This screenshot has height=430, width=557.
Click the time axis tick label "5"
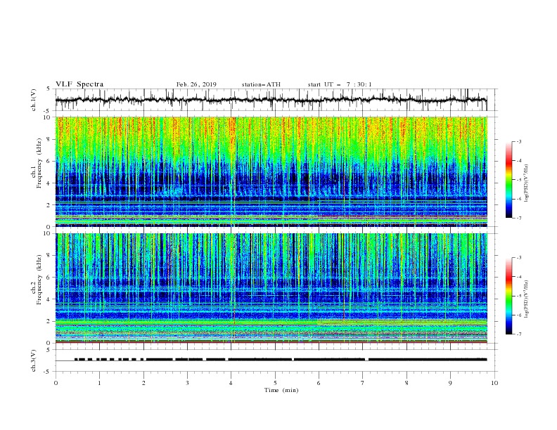coord(275,383)
